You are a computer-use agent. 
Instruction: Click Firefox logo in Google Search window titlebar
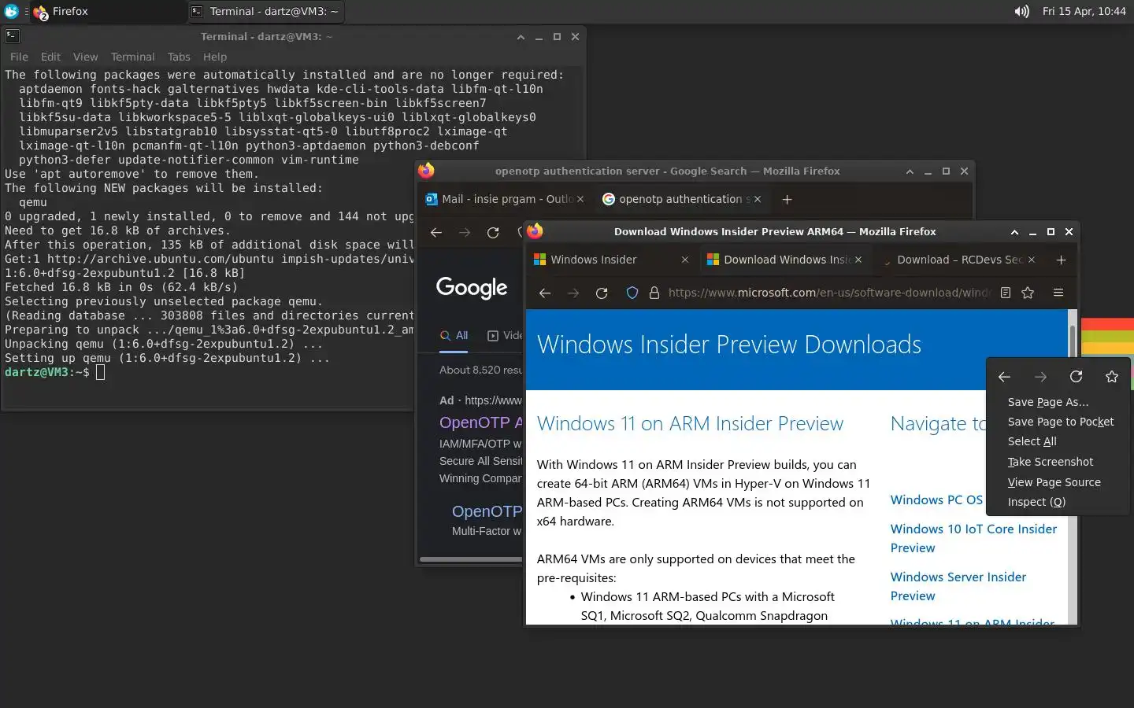(x=426, y=171)
